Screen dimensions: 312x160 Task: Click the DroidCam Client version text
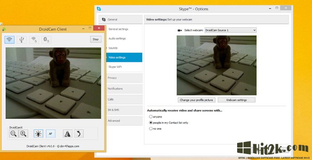click(53, 146)
